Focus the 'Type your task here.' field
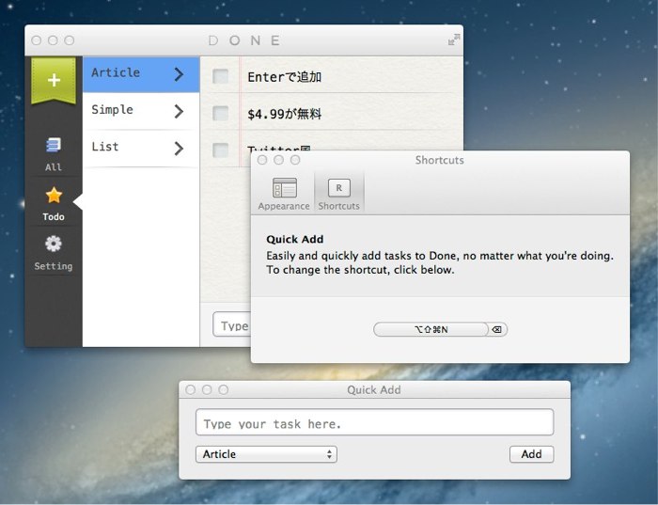This screenshot has width=658, height=505. [375, 422]
